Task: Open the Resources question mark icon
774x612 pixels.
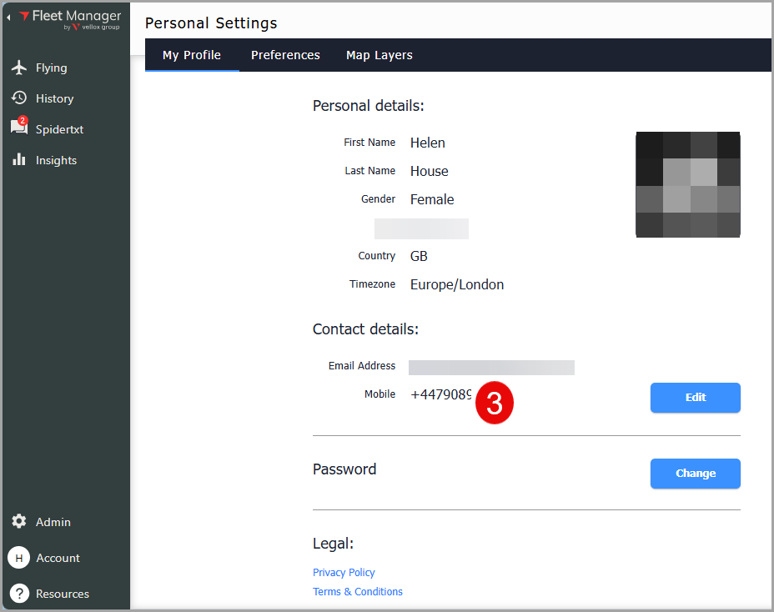Action: [18, 594]
